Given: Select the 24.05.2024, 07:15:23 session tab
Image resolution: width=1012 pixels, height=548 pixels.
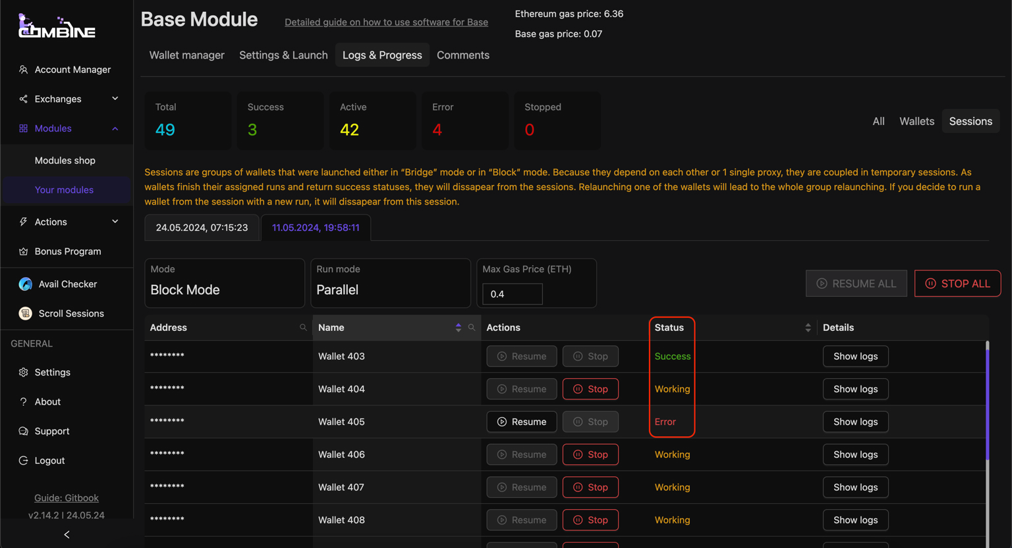Looking at the screenshot, I should pyautogui.click(x=202, y=228).
